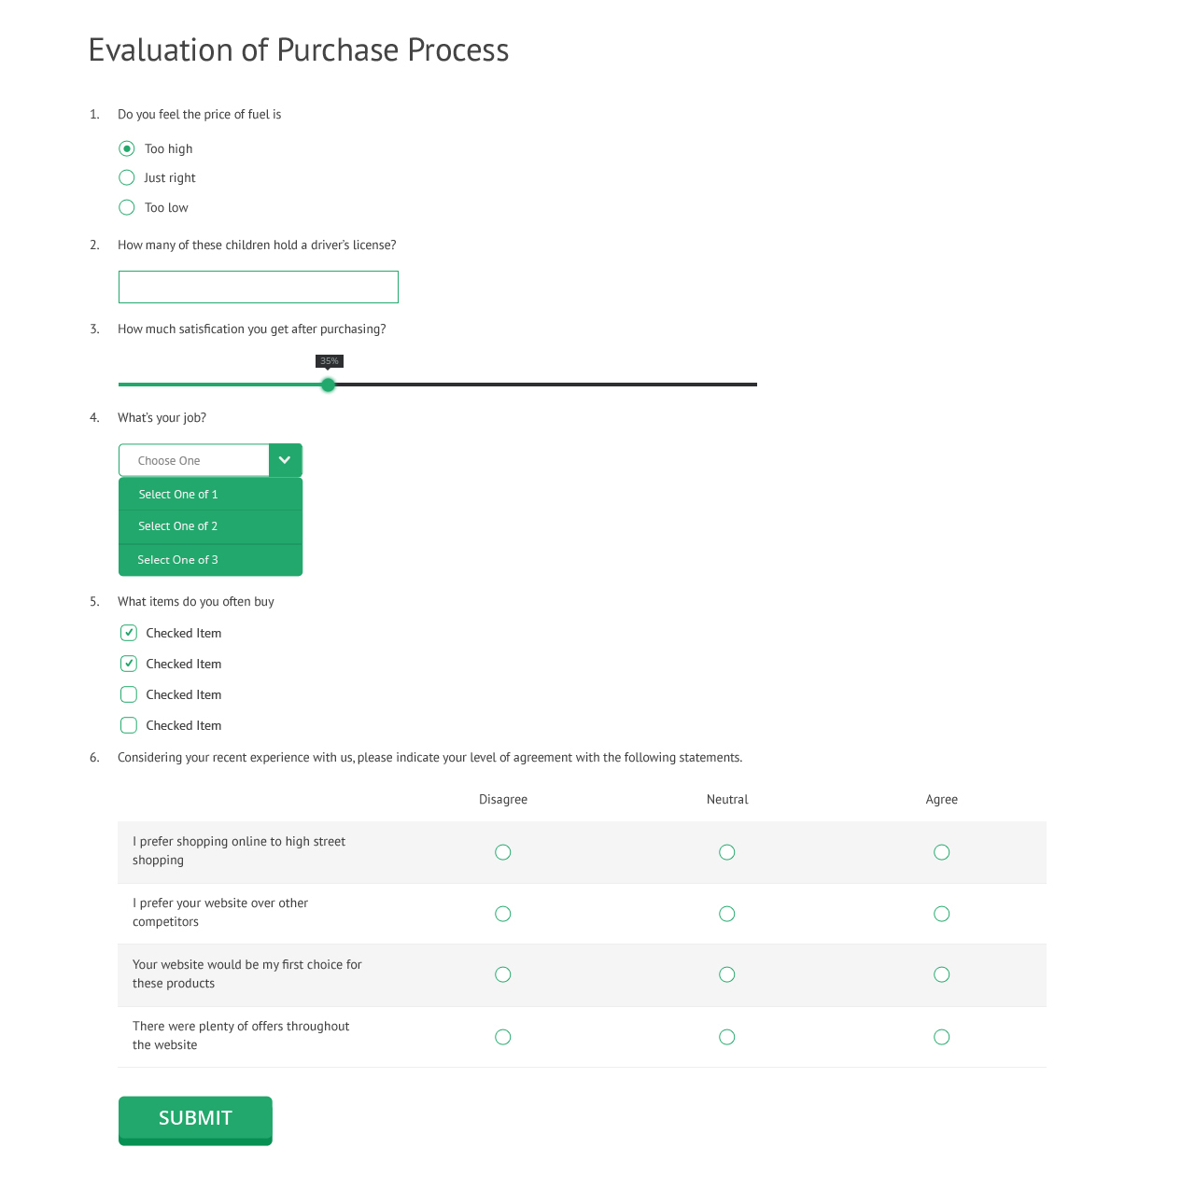Choose 'Just right' for fuel price
The image size is (1195, 1204).
127,177
